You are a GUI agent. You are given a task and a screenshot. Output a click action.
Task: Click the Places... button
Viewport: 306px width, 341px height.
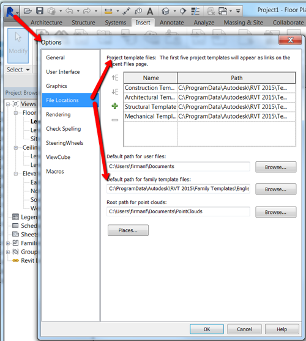click(x=128, y=230)
